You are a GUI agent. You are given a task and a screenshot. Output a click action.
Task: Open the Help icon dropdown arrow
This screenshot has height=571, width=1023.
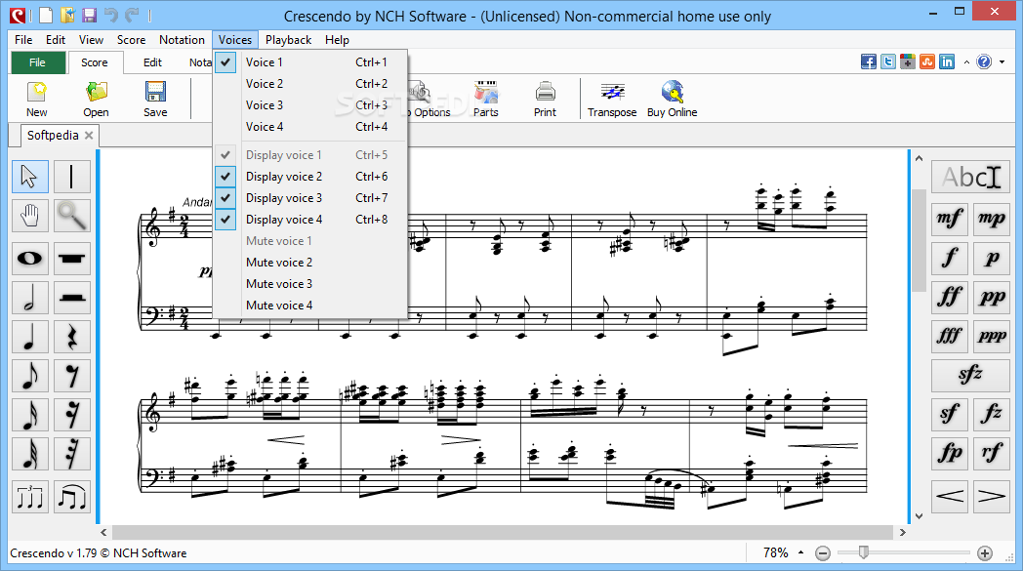pyautogui.click(x=1003, y=62)
